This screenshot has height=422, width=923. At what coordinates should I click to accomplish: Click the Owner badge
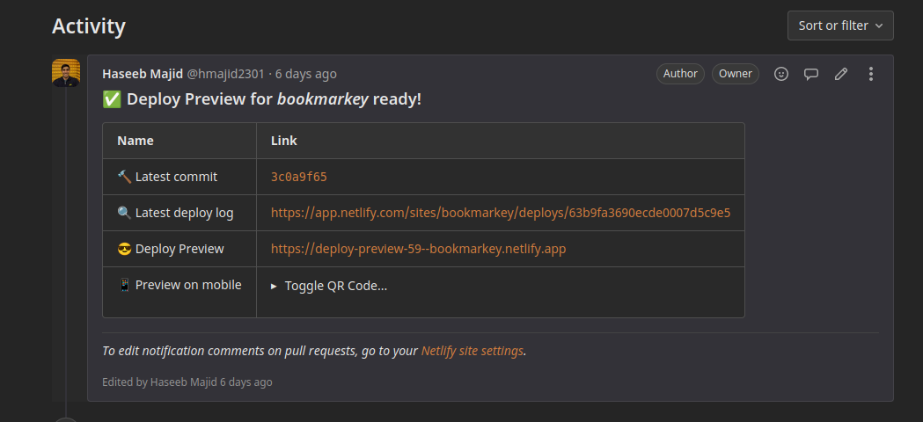tap(736, 74)
